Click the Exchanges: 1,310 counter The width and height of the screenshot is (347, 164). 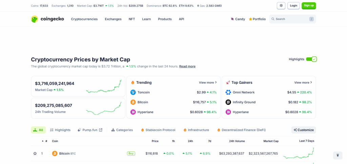pyautogui.click(x=63, y=6)
